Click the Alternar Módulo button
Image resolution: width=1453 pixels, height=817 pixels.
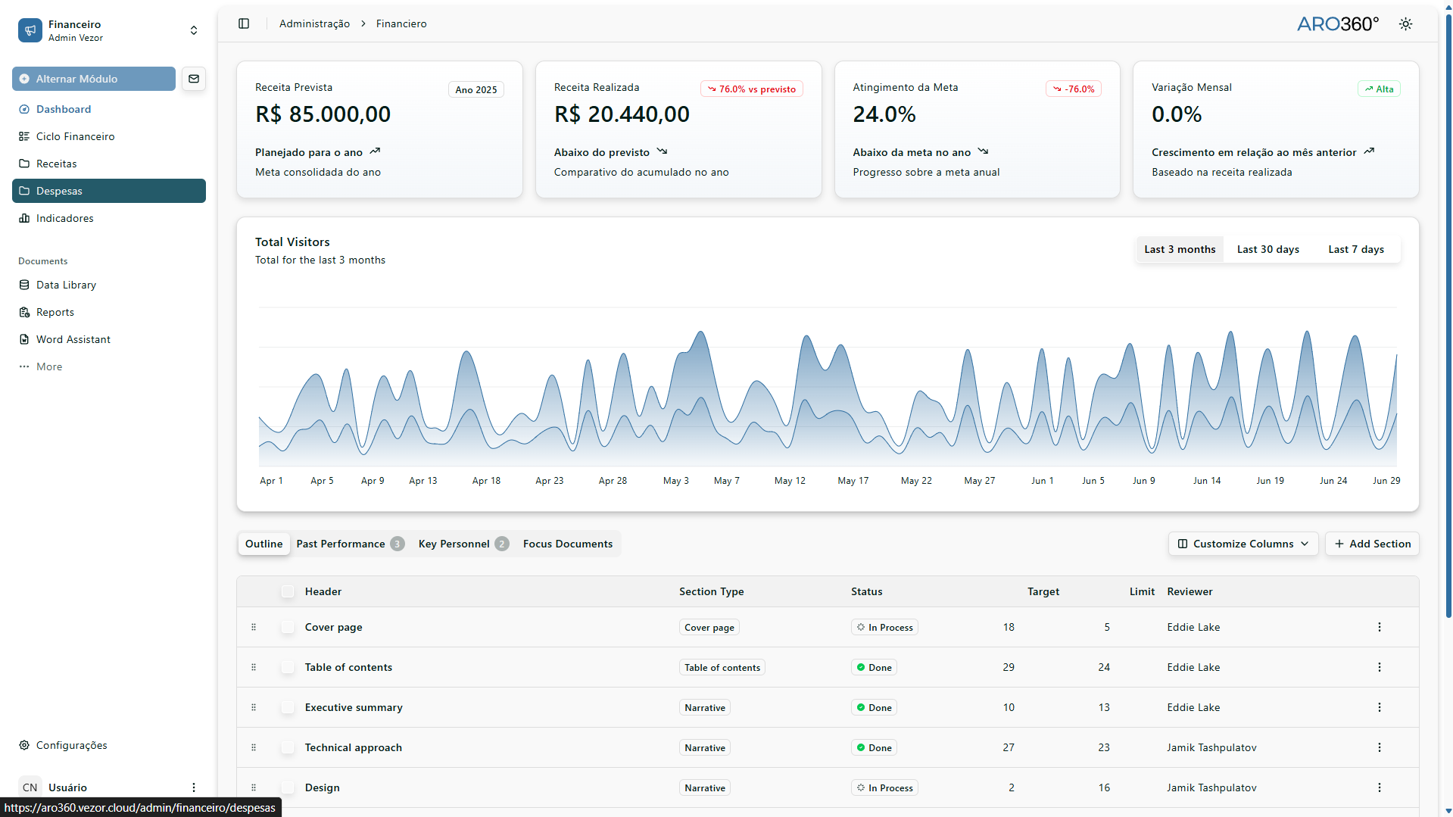click(94, 79)
